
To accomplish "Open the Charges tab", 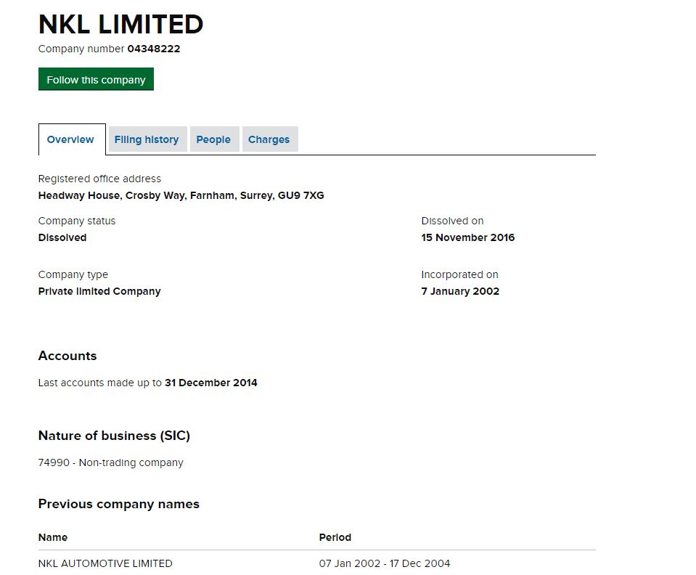I will [x=269, y=139].
